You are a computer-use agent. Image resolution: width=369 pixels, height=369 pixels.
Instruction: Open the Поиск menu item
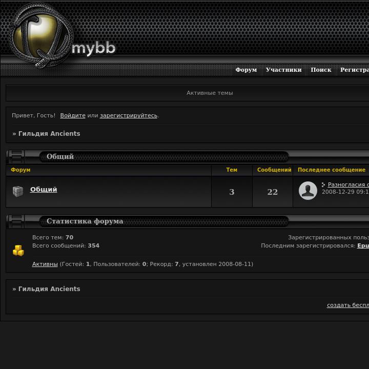click(321, 70)
